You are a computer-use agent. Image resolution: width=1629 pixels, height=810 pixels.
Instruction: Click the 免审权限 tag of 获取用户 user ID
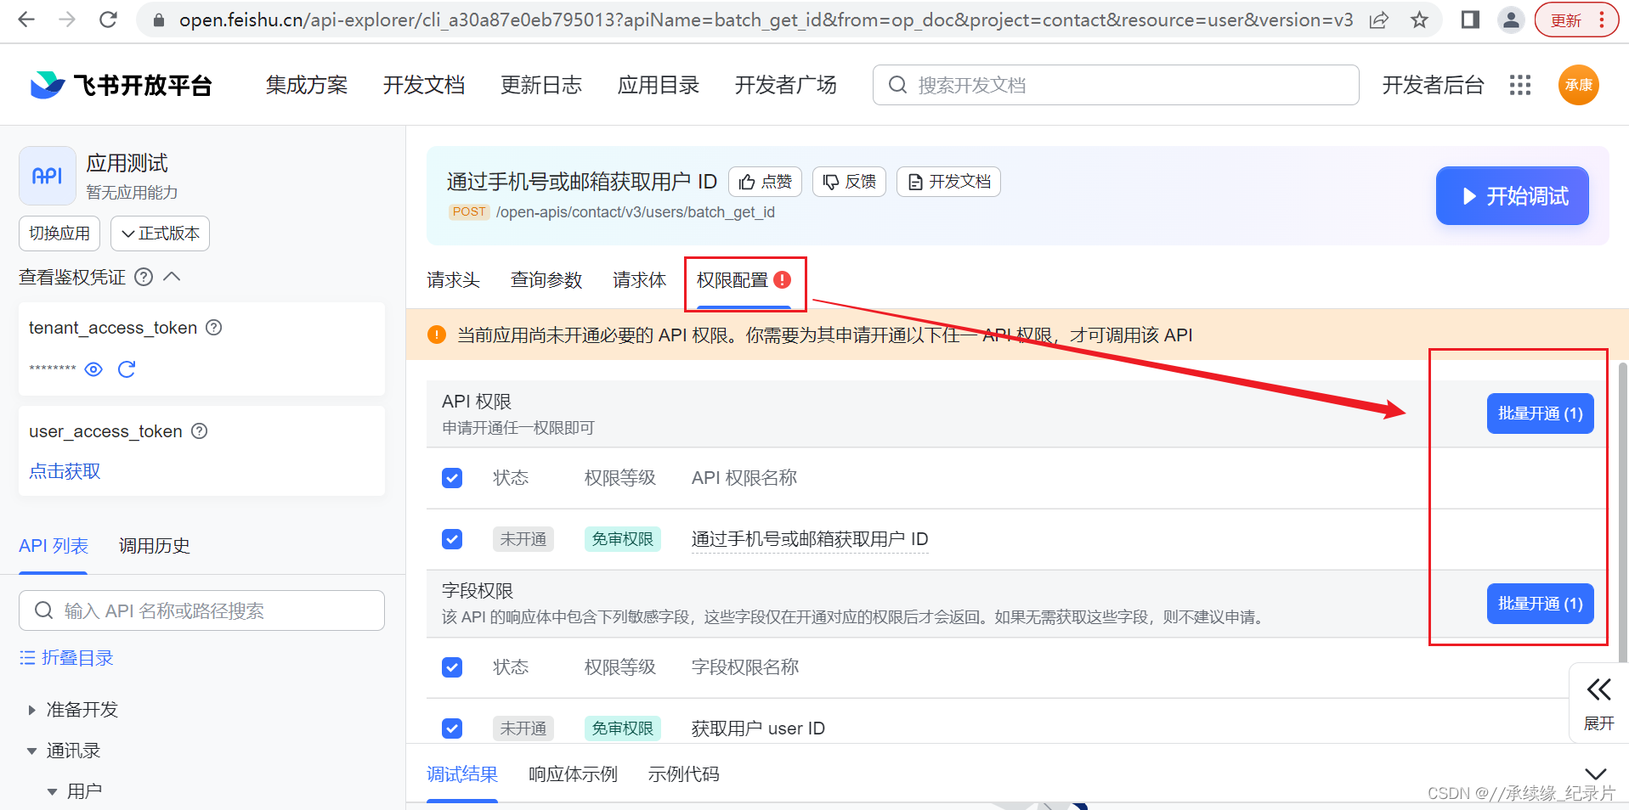[622, 728]
